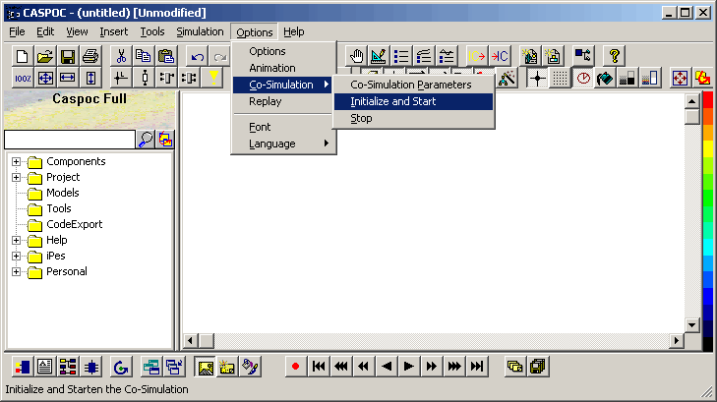Select the wire/node L tool icon
The width and height of the screenshot is (717, 402).
click(121, 78)
